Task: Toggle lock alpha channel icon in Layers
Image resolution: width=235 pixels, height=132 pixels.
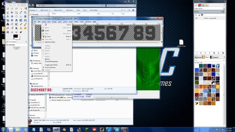Action: click(x=202, y=15)
